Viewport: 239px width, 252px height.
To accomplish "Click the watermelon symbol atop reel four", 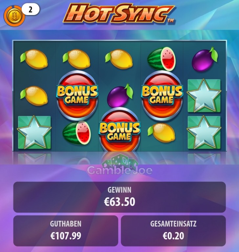I will tap(162, 59).
